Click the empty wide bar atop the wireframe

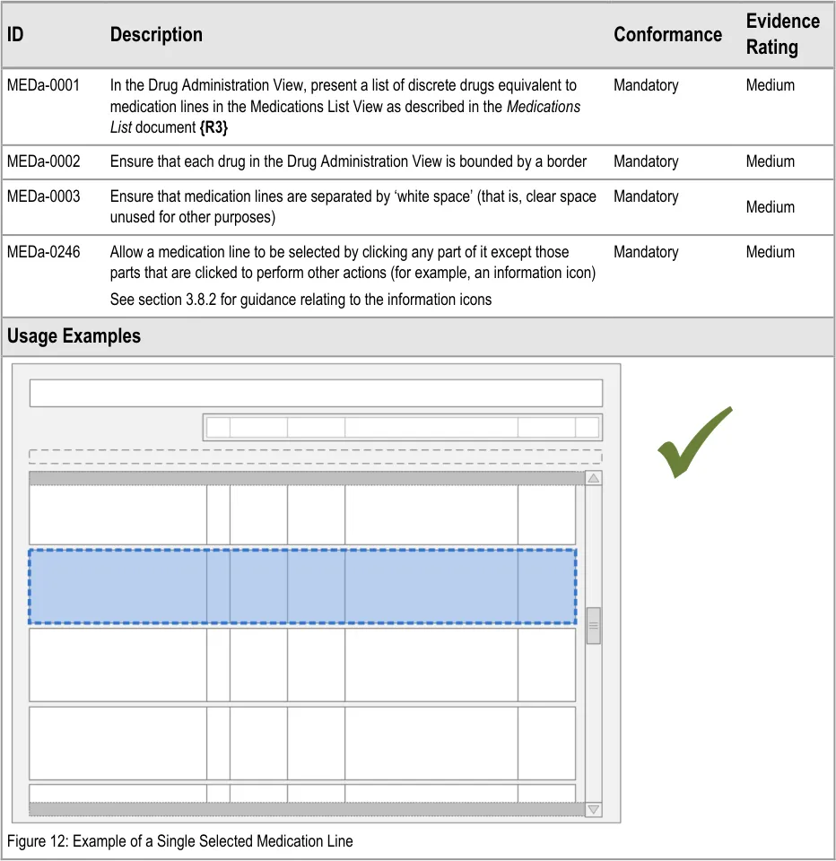coord(316,393)
